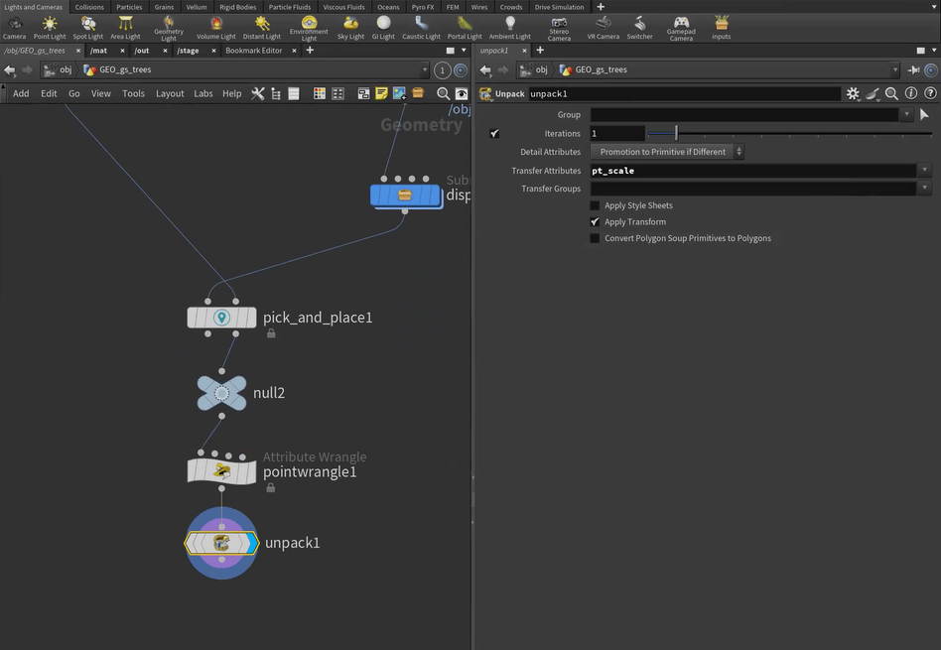Disable the Apply Transform checkbox

pyautogui.click(x=596, y=222)
